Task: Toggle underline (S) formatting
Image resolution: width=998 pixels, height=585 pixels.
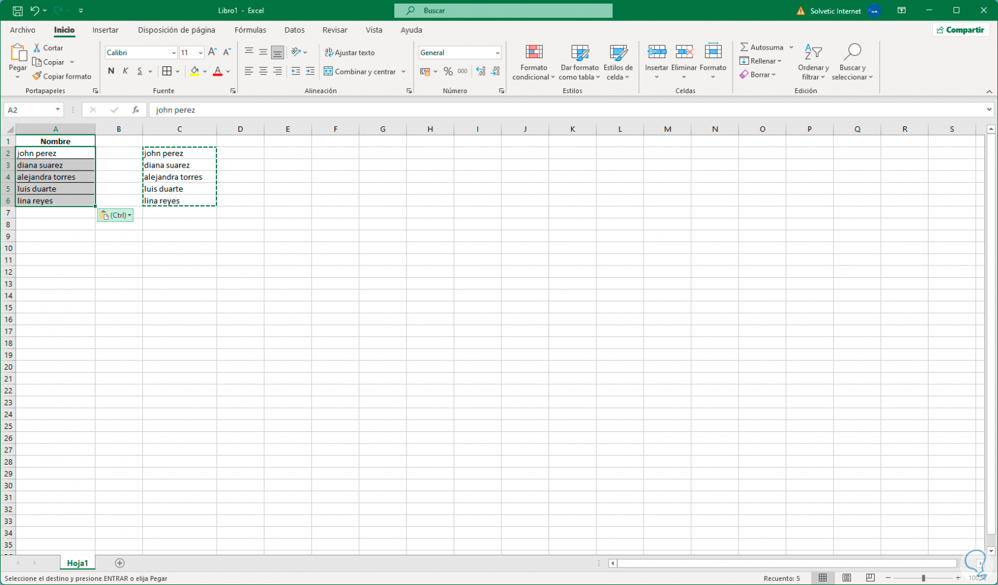Action: [140, 71]
